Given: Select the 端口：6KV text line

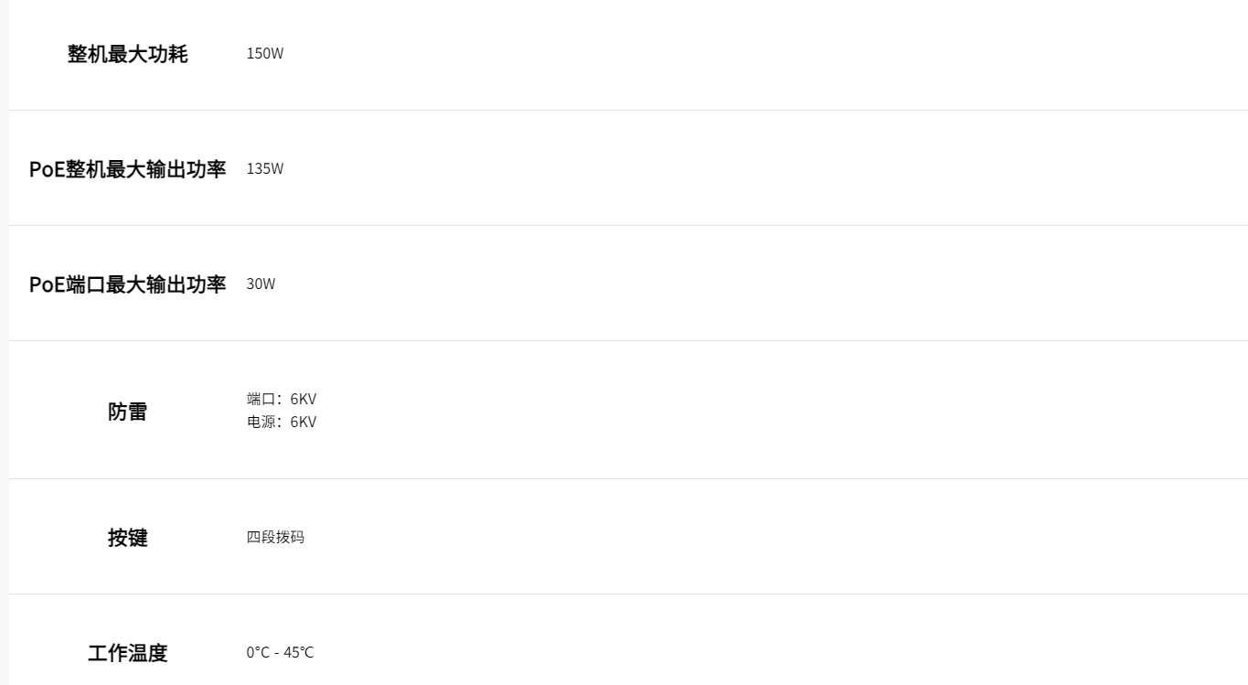Looking at the screenshot, I should [x=282, y=399].
